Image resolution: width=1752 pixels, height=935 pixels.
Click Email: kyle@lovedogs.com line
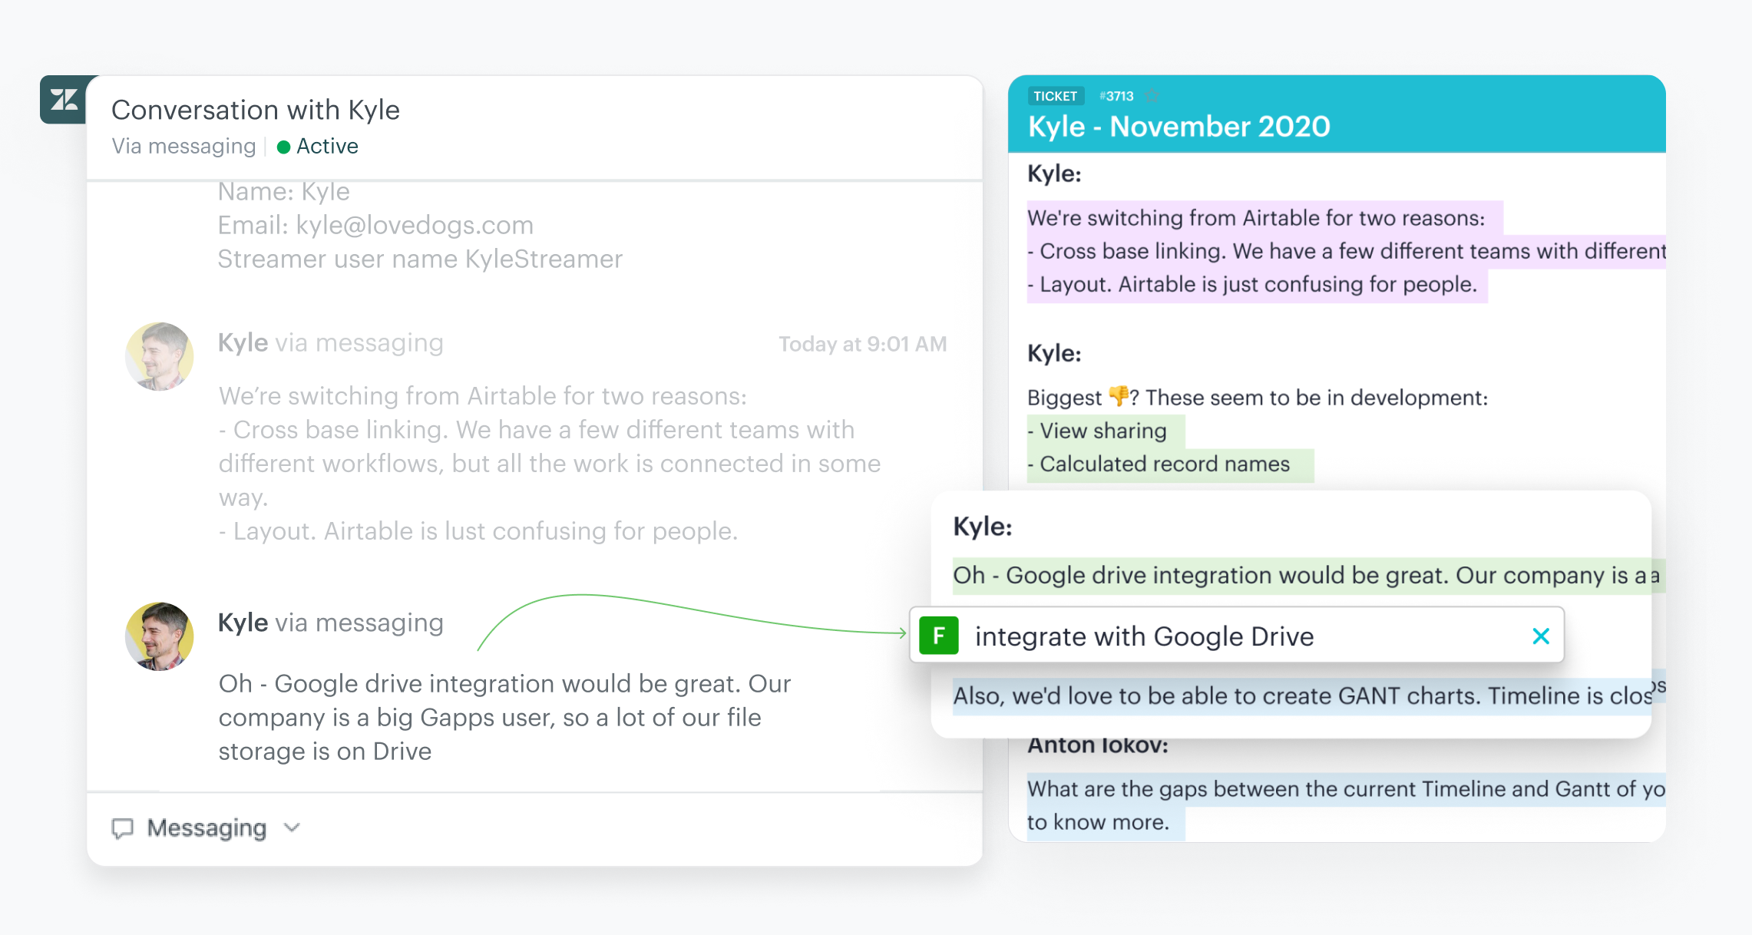tap(375, 225)
